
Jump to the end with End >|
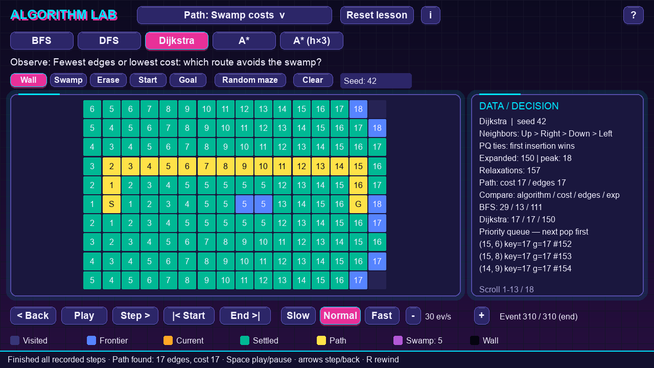(245, 316)
